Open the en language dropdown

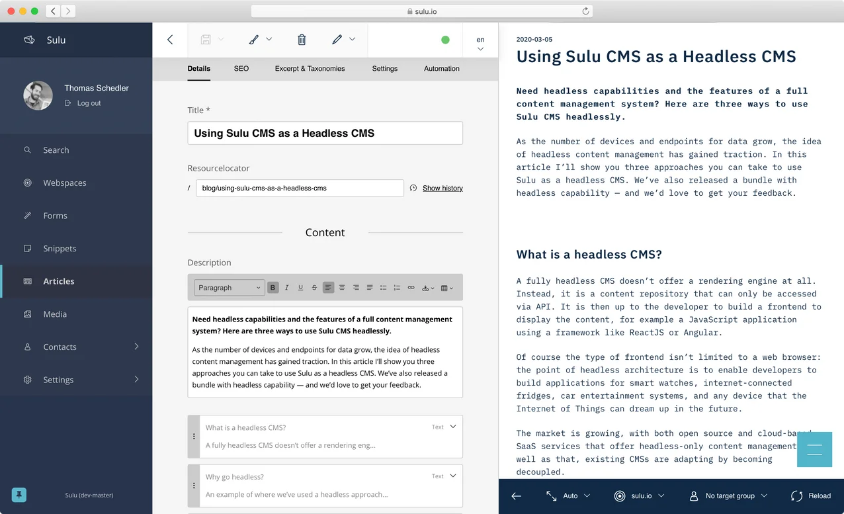[x=480, y=44]
